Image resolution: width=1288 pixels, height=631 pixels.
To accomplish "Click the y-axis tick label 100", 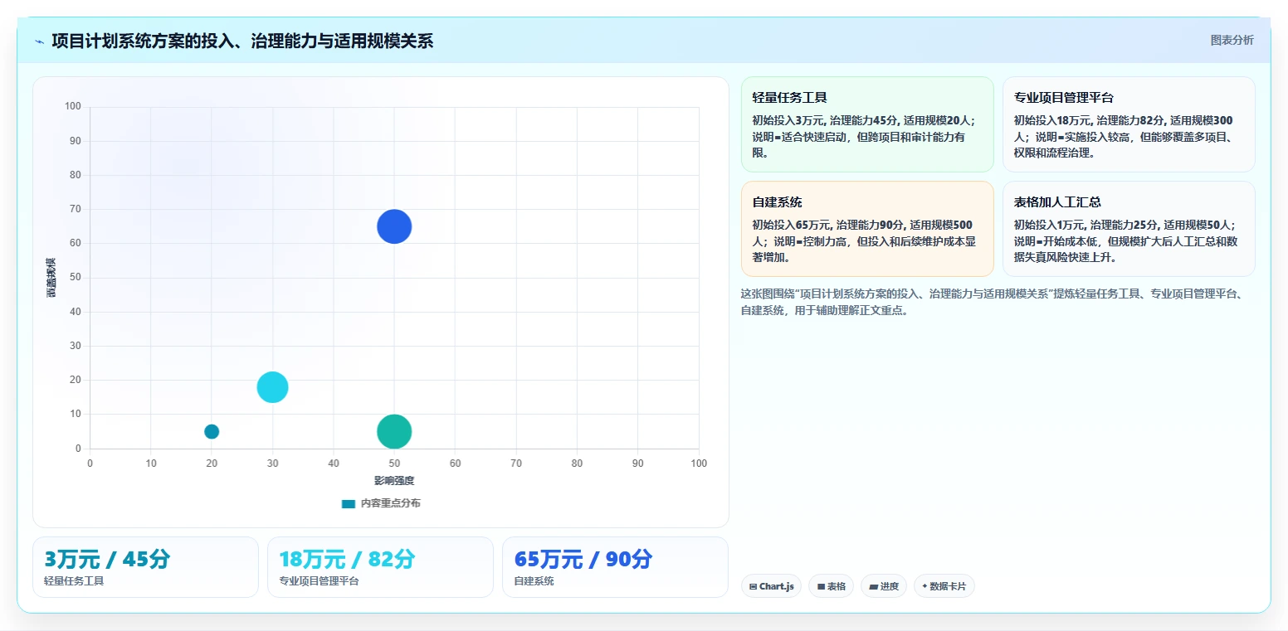I will tap(73, 106).
